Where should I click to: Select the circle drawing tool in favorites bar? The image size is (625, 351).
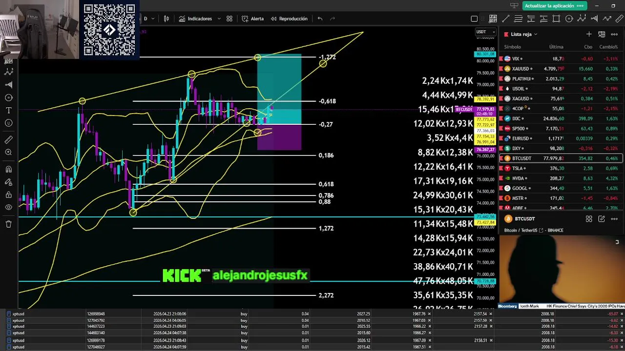click(569, 19)
